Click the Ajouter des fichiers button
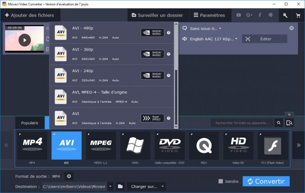Viewport: 305px width, 193px height. click(x=30, y=15)
